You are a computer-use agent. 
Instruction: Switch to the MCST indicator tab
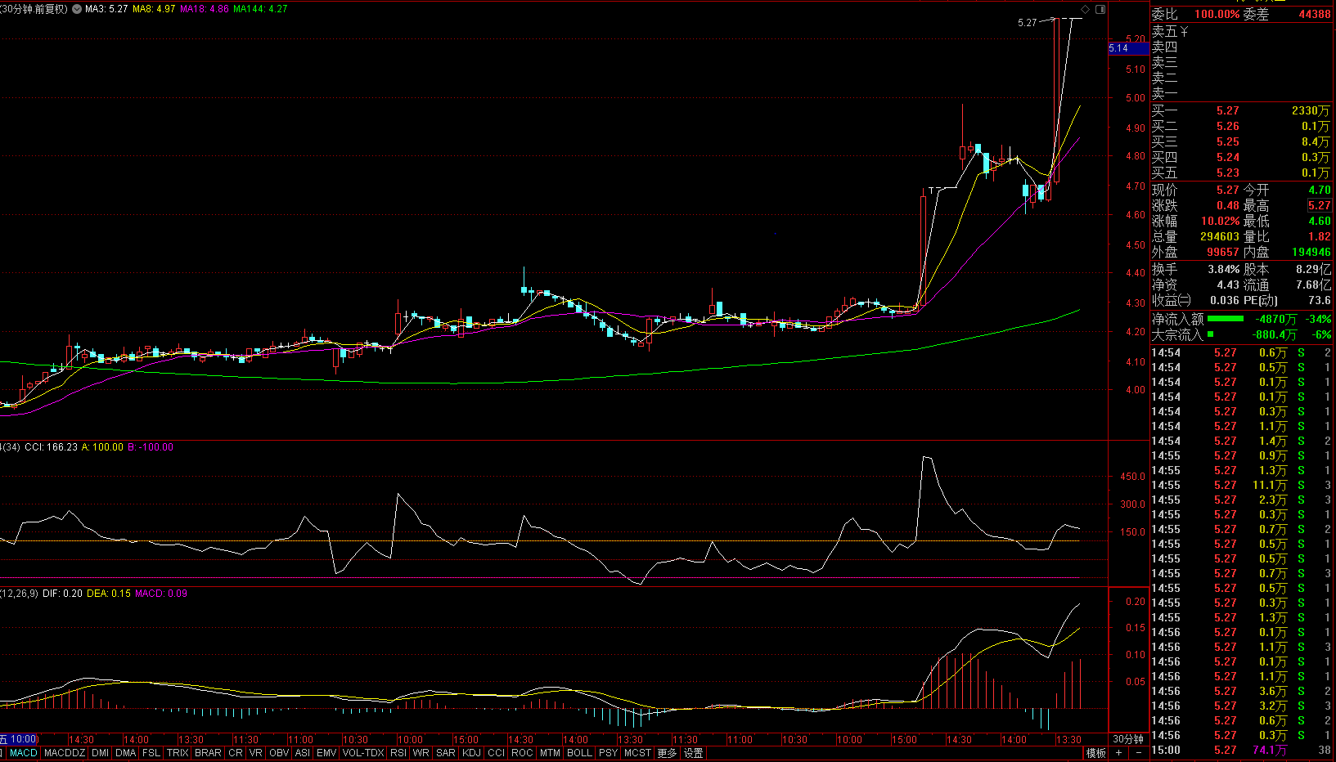point(637,753)
